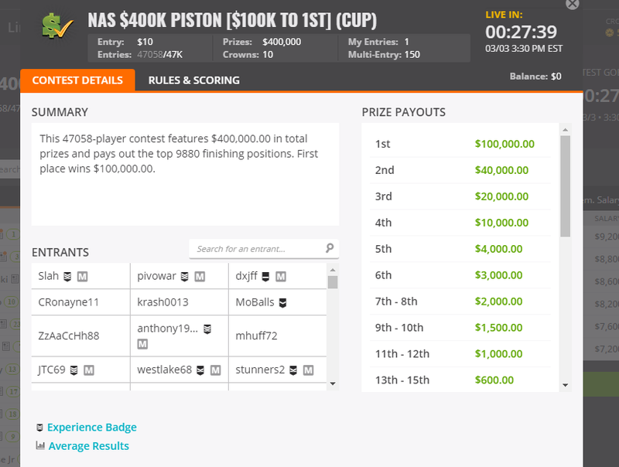Viewport: 619px width, 467px height.
Task: Click the prize payouts scrollbar thumb
Action: point(566,186)
